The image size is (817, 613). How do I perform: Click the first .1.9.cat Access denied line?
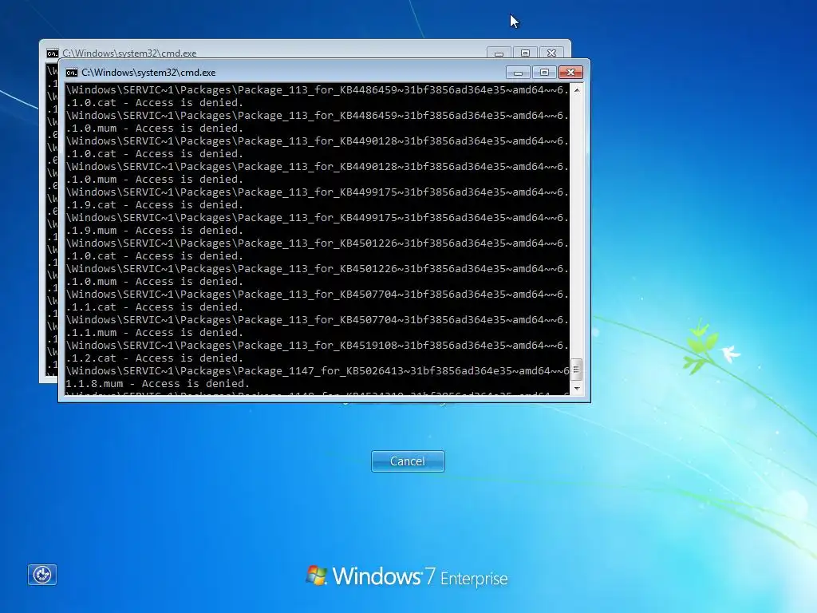point(154,205)
